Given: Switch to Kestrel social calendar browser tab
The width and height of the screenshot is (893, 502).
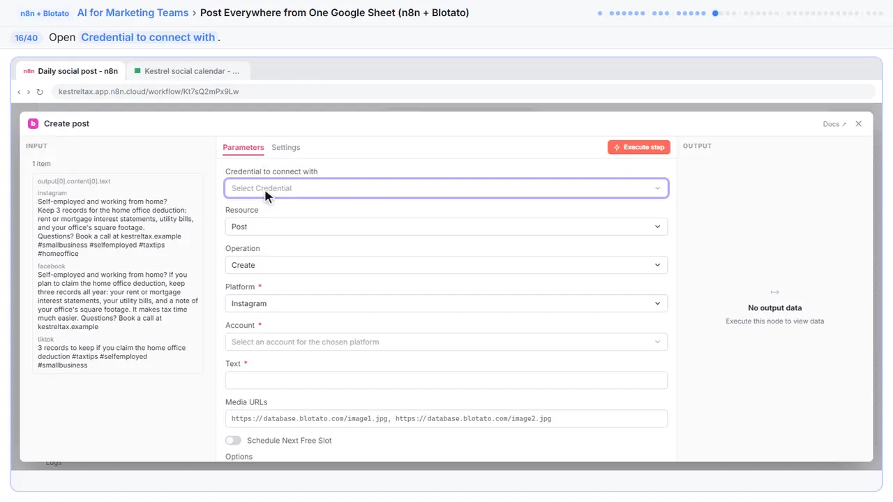Looking at the screenshot, I should pyautogui.click(x=188, y=71).
